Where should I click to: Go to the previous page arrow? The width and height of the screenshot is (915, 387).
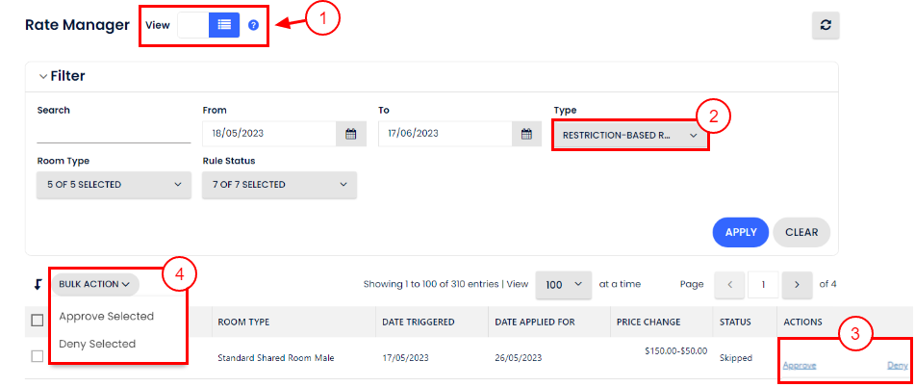pyautogui.click(x=731, y=284)
